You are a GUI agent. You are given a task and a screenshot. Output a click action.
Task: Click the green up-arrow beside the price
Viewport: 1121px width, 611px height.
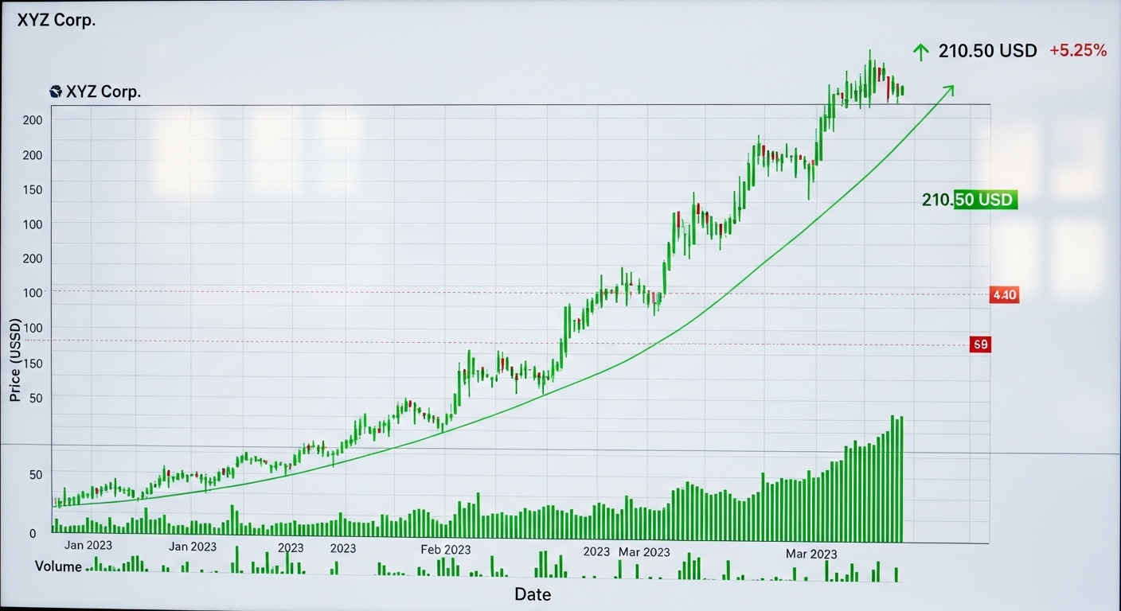pyautogui.click(x=921, y=53)
